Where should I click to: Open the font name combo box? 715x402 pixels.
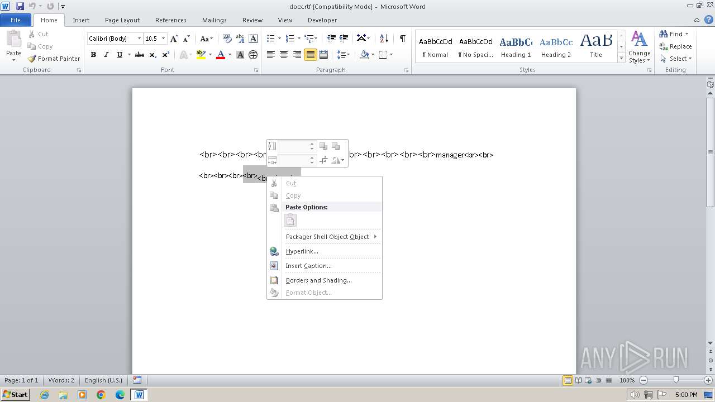tap(115, 39)
